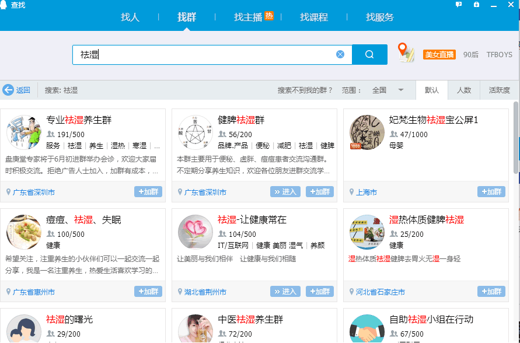
Task: Click the member count icon under 健脾祛湿群
Action: (222, 134)
